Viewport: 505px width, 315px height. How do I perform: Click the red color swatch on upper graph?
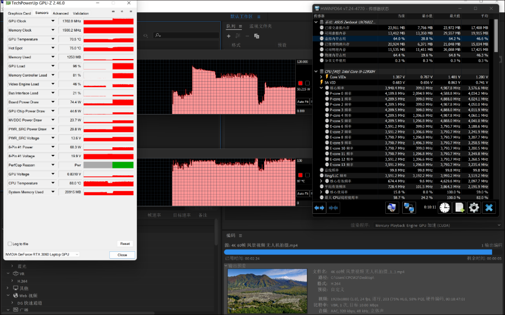(300, 83)
